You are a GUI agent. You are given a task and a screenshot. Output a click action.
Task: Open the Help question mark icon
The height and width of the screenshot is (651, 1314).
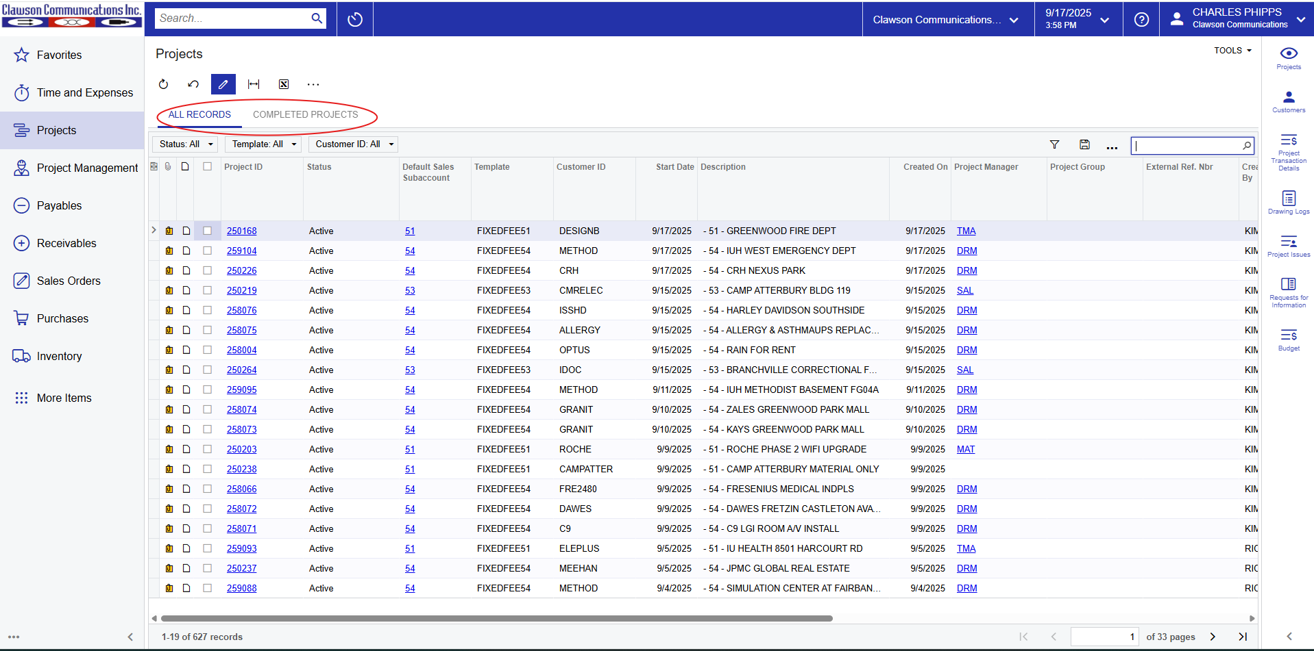click(1141, 19)
